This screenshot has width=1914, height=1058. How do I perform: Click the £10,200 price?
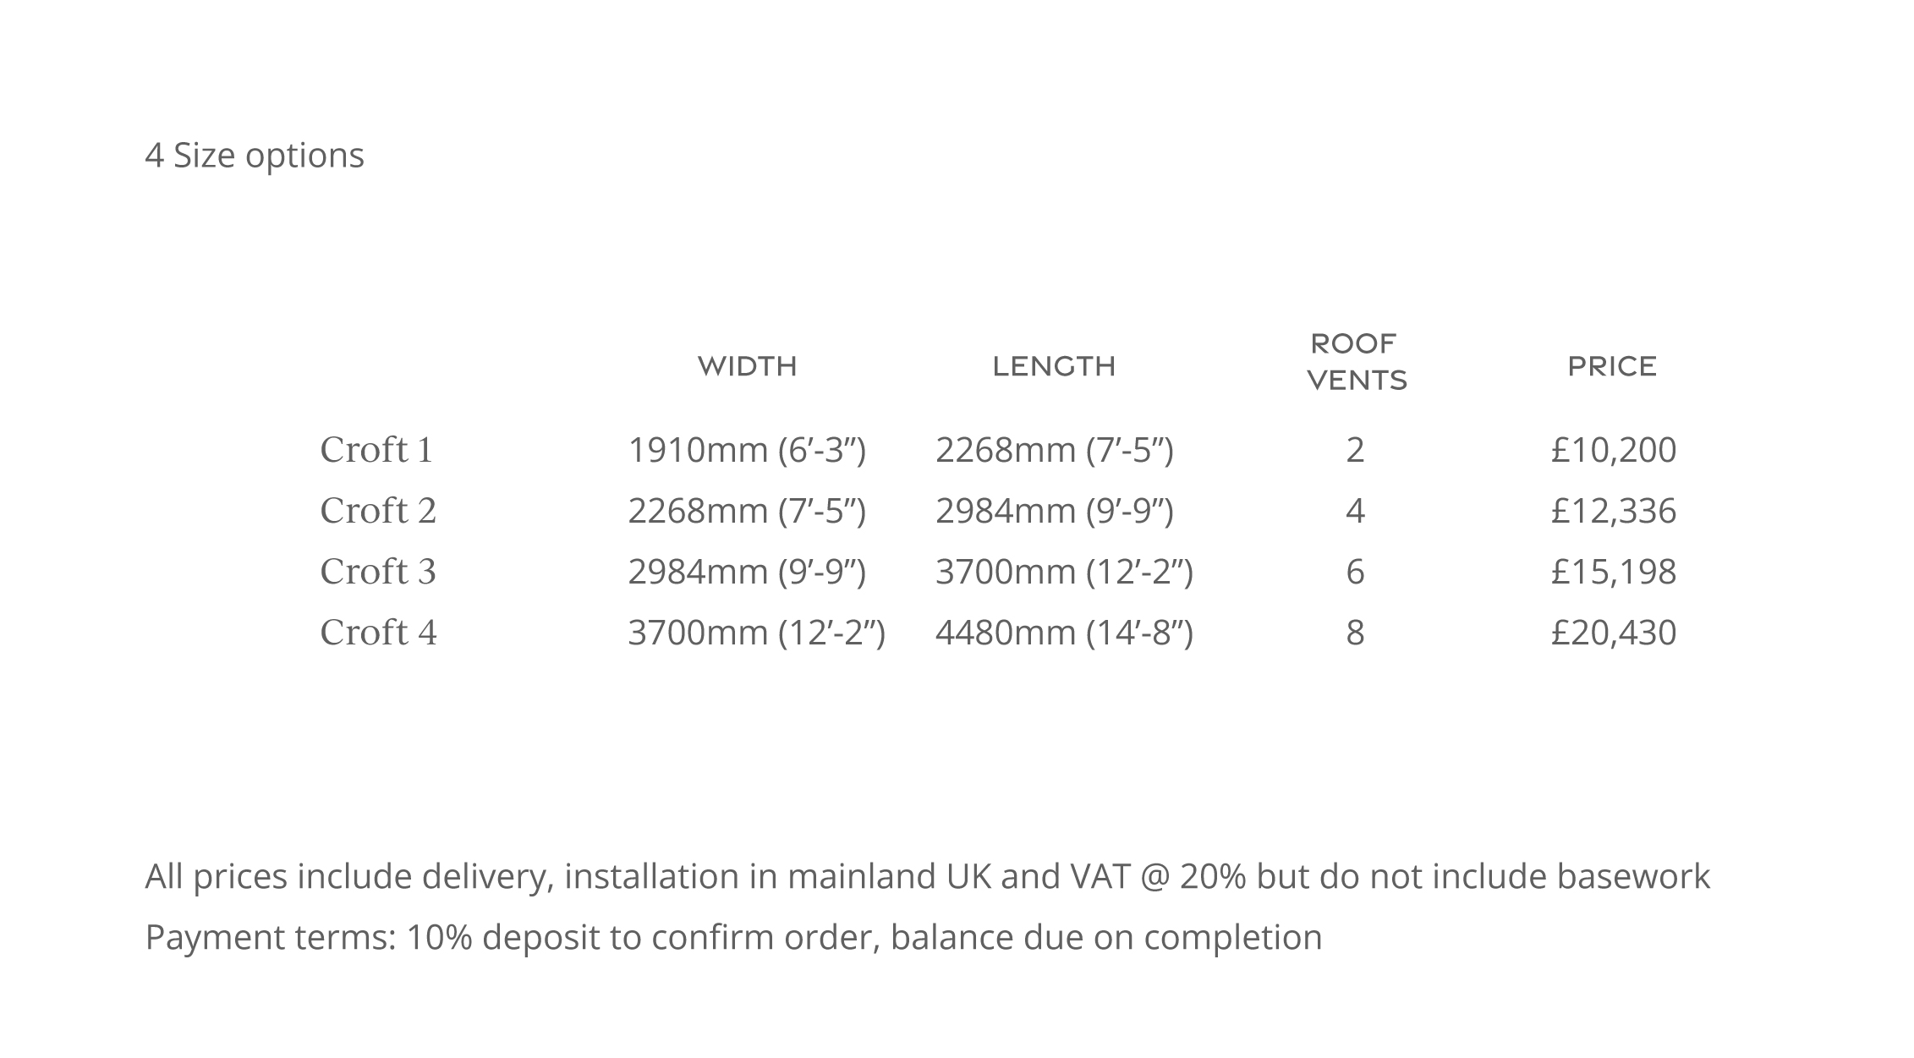[x=1614, y=450]
